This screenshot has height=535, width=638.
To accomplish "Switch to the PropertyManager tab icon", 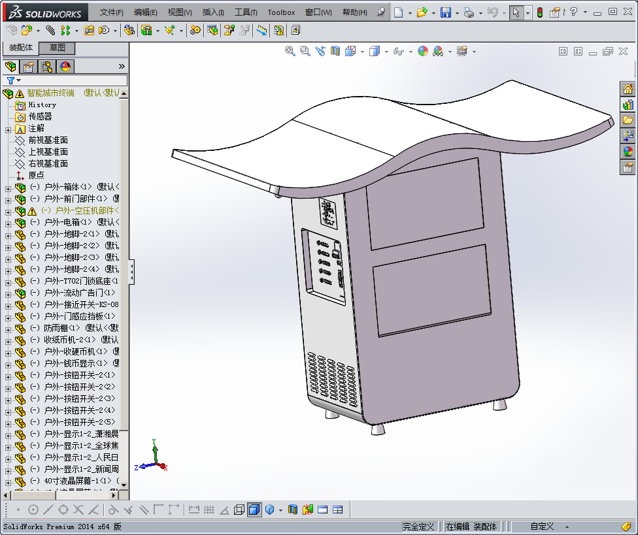I will pos(29,67).
